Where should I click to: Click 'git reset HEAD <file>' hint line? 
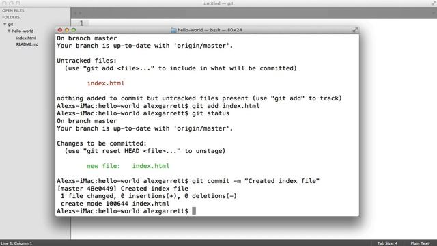point(145,151)
